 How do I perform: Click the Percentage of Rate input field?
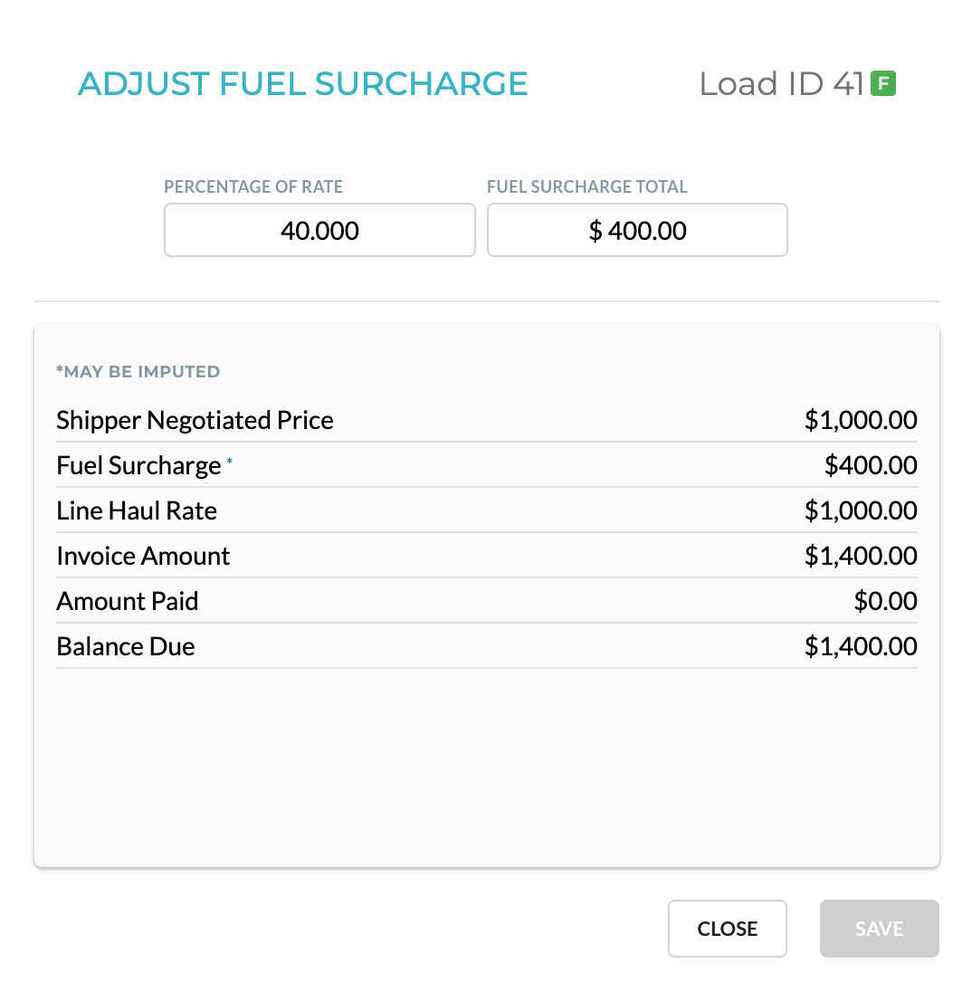(x=319, y=230)
